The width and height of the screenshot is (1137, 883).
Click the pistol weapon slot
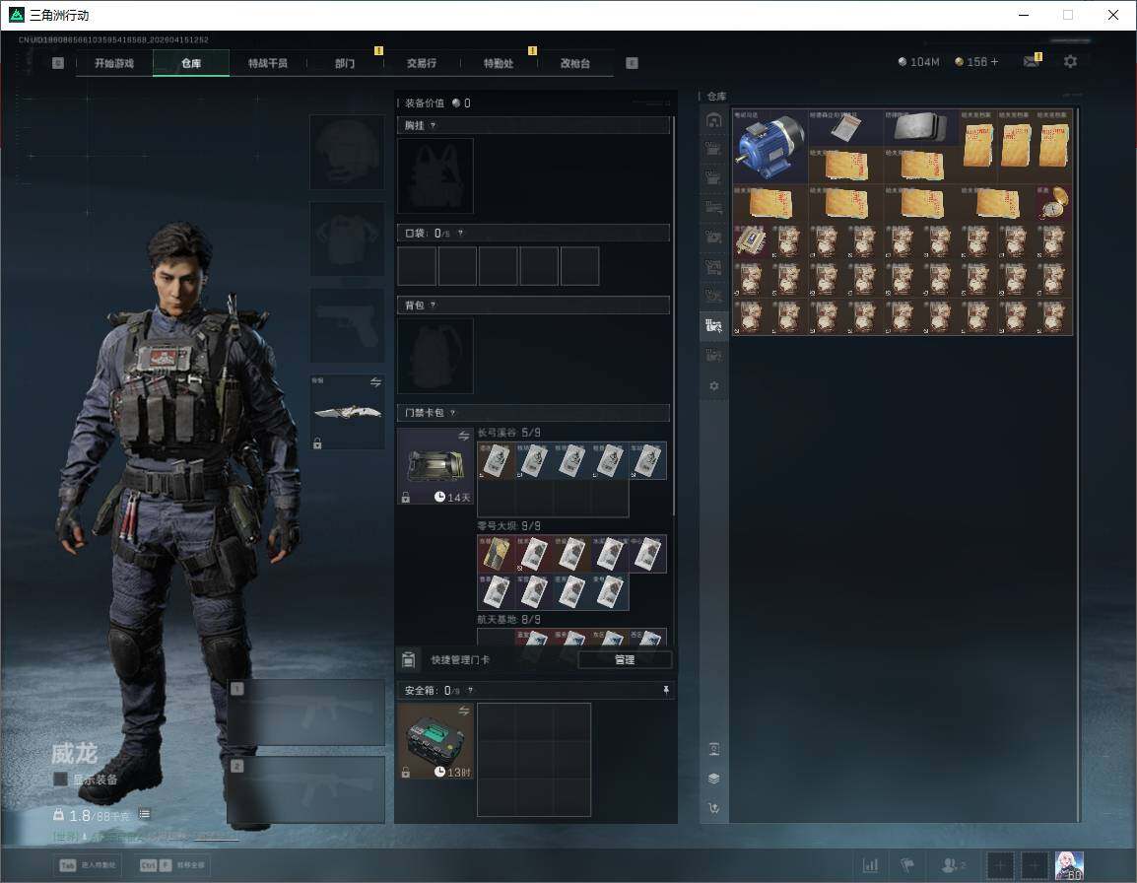point(348,326)
